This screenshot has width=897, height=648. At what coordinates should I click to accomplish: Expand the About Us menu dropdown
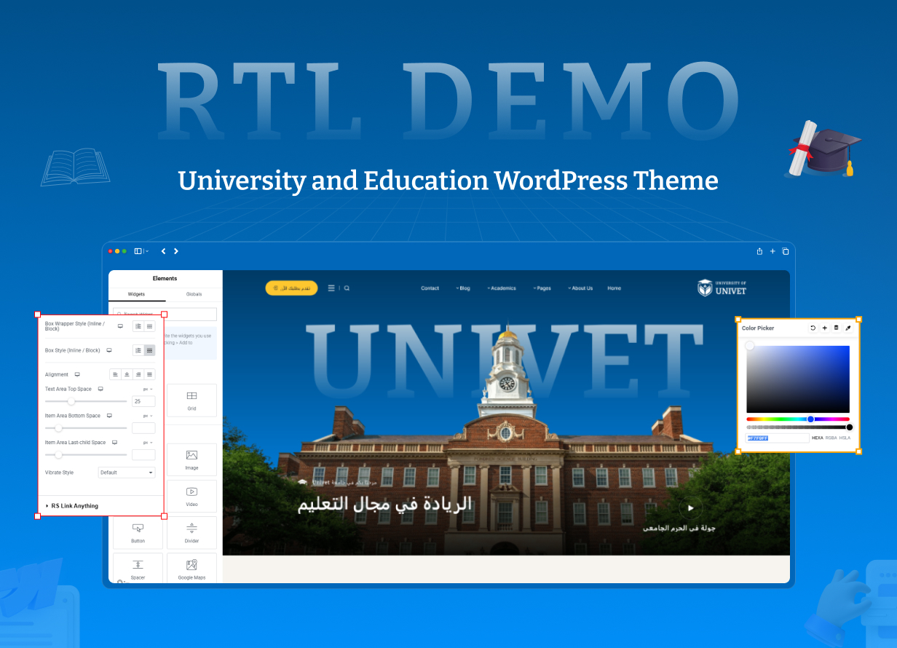coord(581,288)
